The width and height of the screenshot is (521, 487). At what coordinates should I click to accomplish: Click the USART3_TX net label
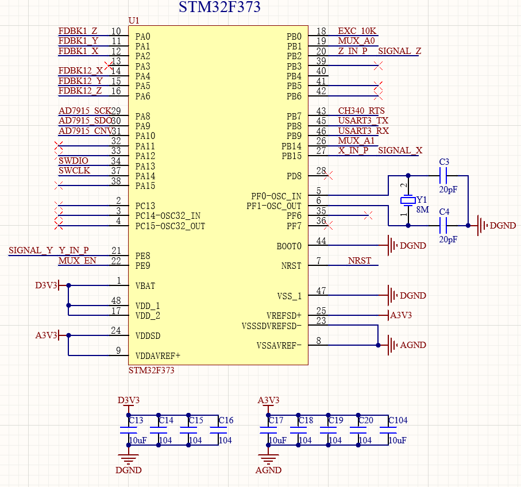tap(363, 121)
